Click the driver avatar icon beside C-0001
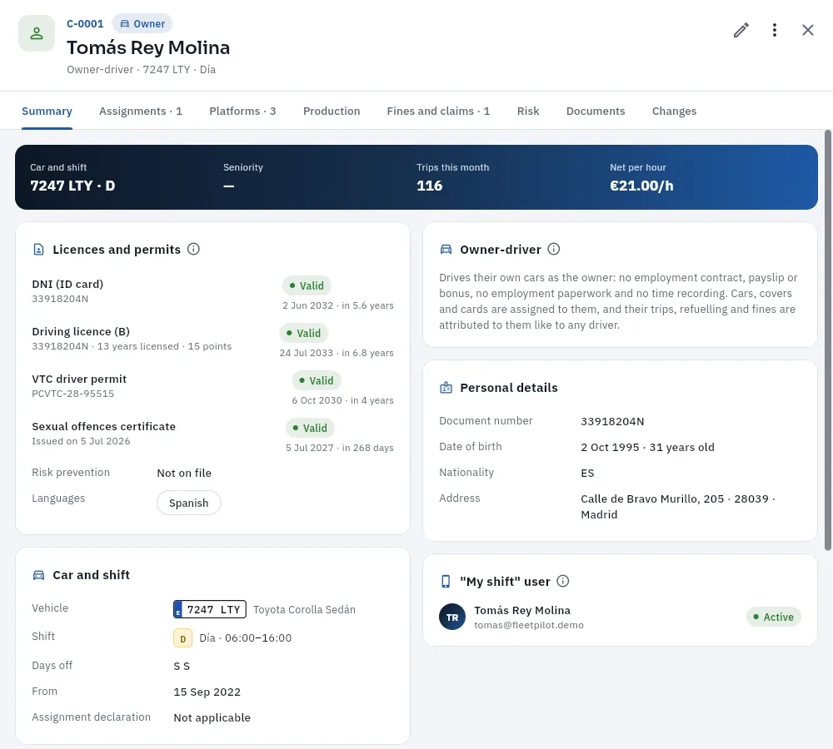The height and width of the screenshot is (749, 833). tap(37, 33)
